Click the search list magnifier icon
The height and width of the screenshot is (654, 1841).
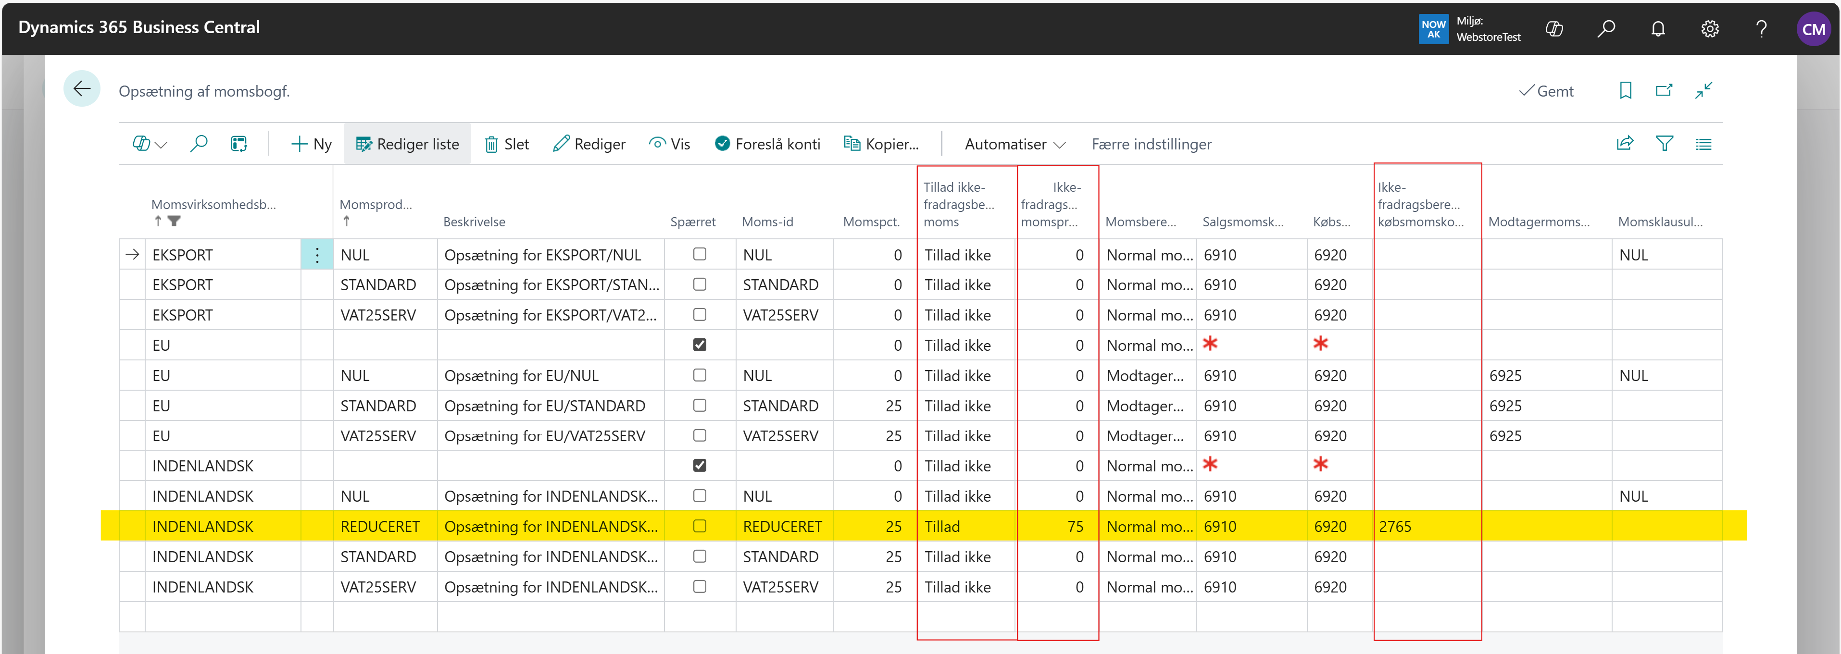tap(199, 144)
